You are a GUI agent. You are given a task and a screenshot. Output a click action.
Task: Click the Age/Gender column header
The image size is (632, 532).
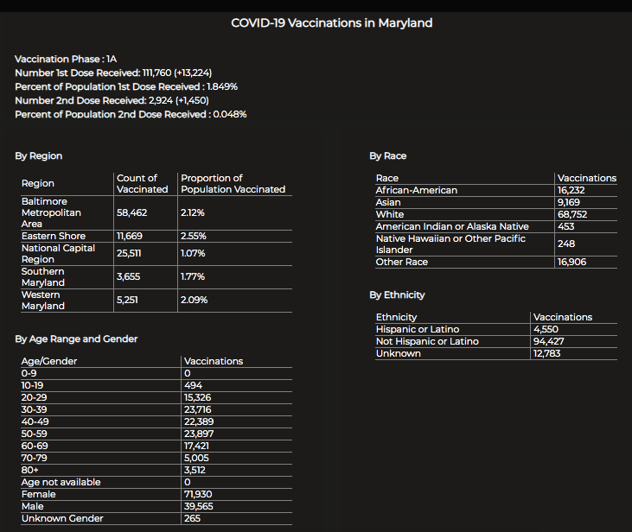[48, 361]
